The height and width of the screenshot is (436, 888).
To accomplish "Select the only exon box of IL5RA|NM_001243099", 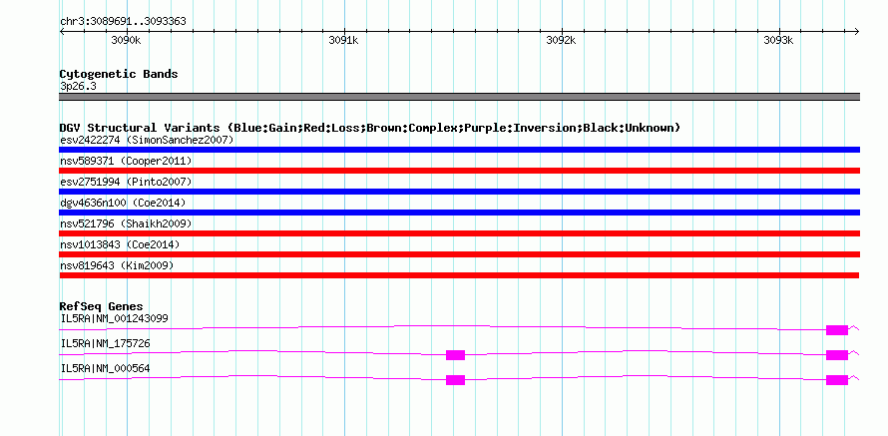I will [837, 330].
